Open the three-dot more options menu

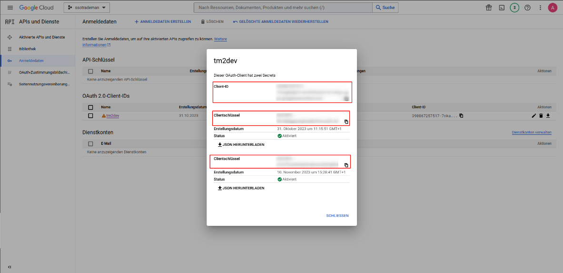540,8
